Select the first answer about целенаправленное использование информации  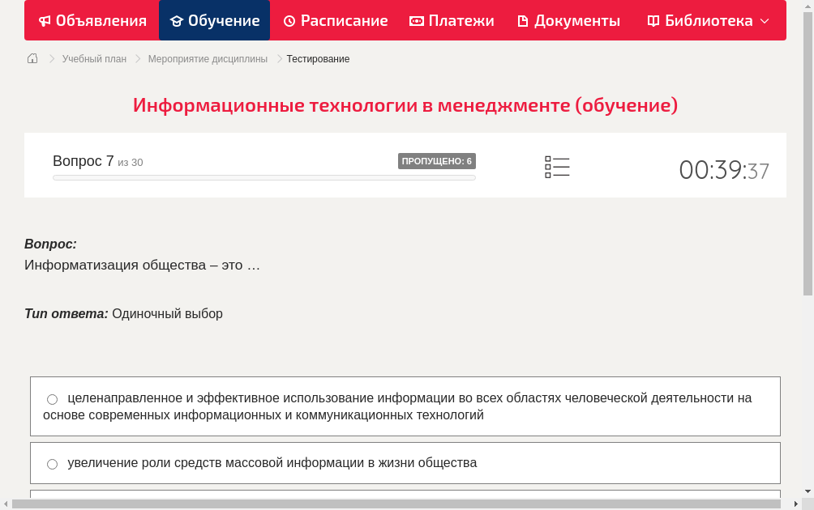[52, 398]
